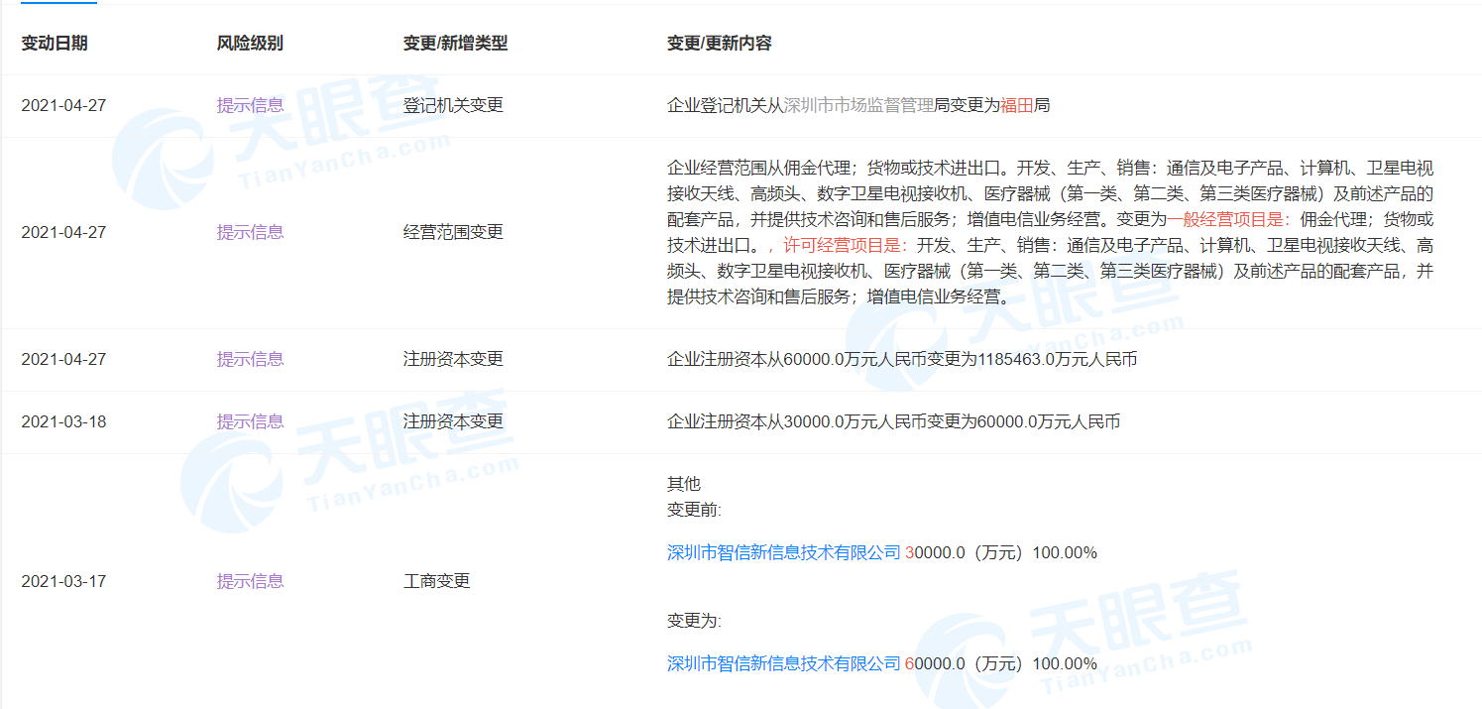Click the 其他 label in 工商变更 row
The image size is (1482, 709).
pyautogui.click(x=684, y=484)
